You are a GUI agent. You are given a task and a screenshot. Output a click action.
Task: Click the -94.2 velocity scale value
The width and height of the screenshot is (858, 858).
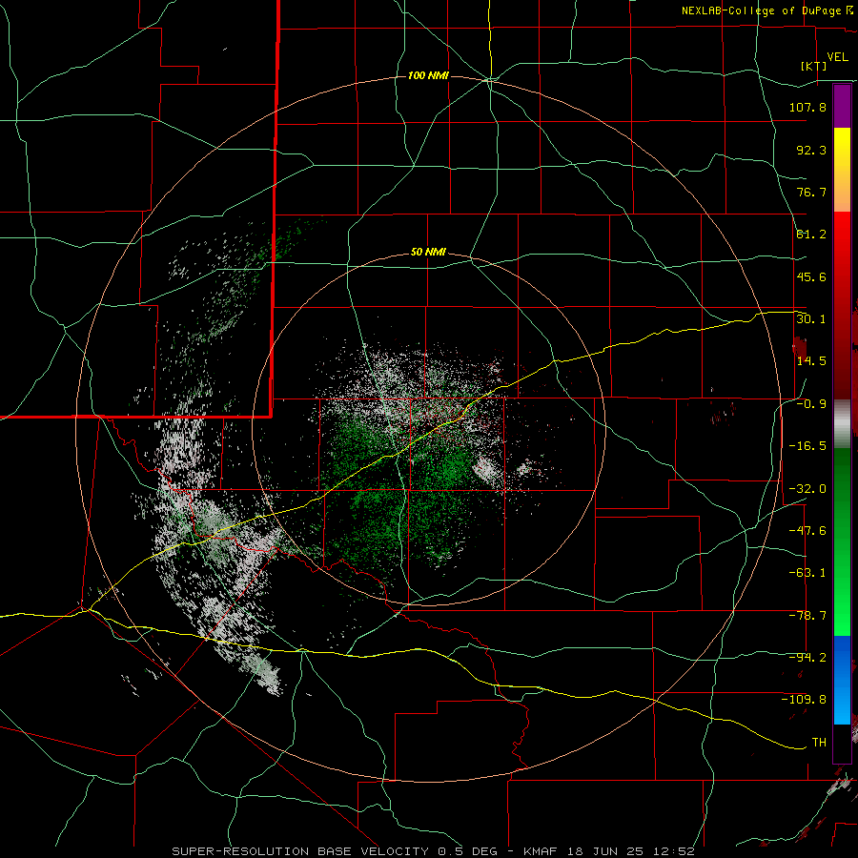[807, 658]
